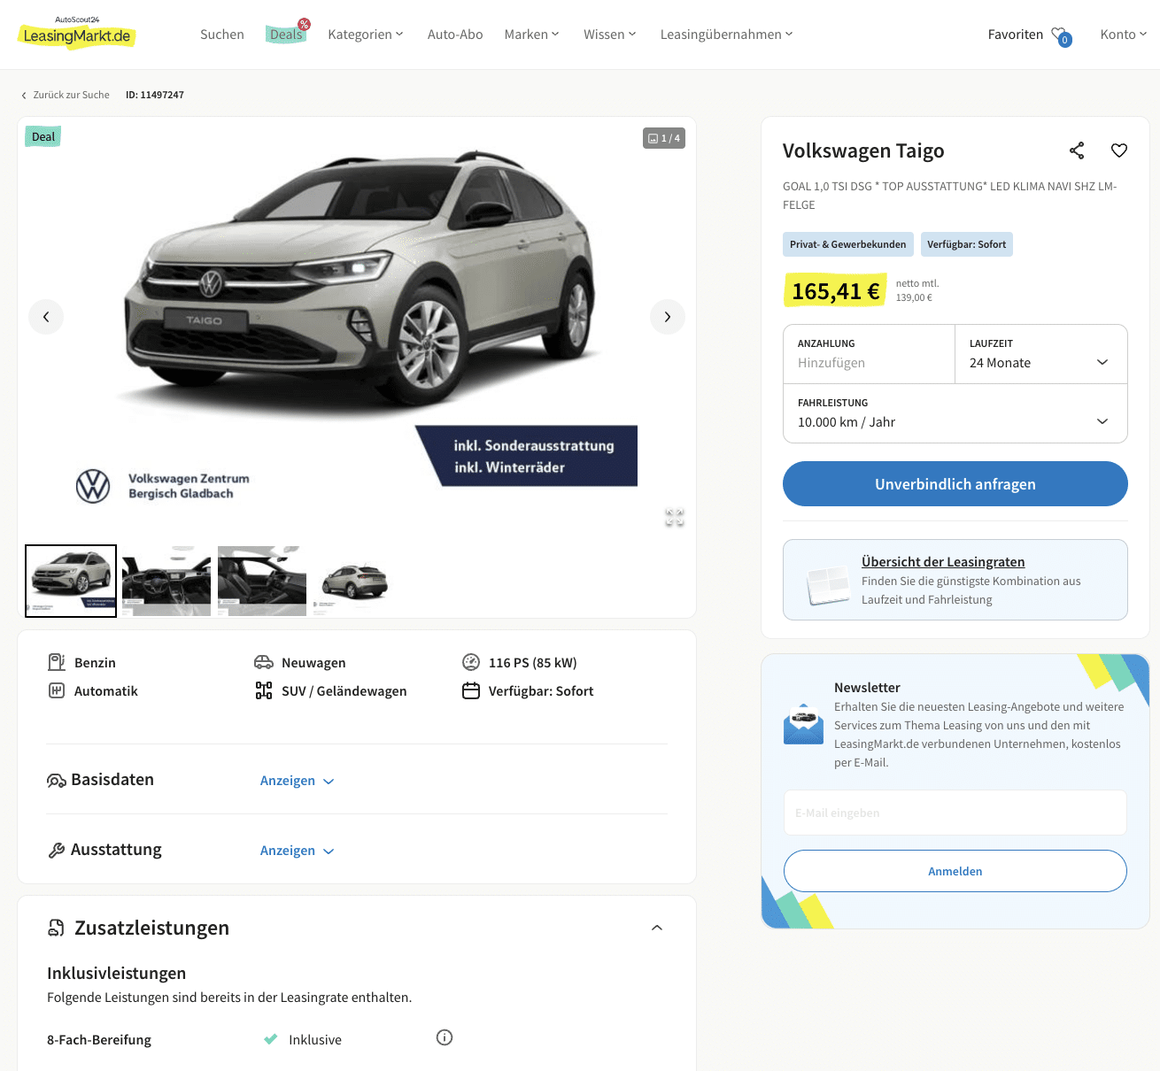Click the LeasingMarkt.de logo
Viewport: 1160px width, 1071px height.
(x=77, y=33)
